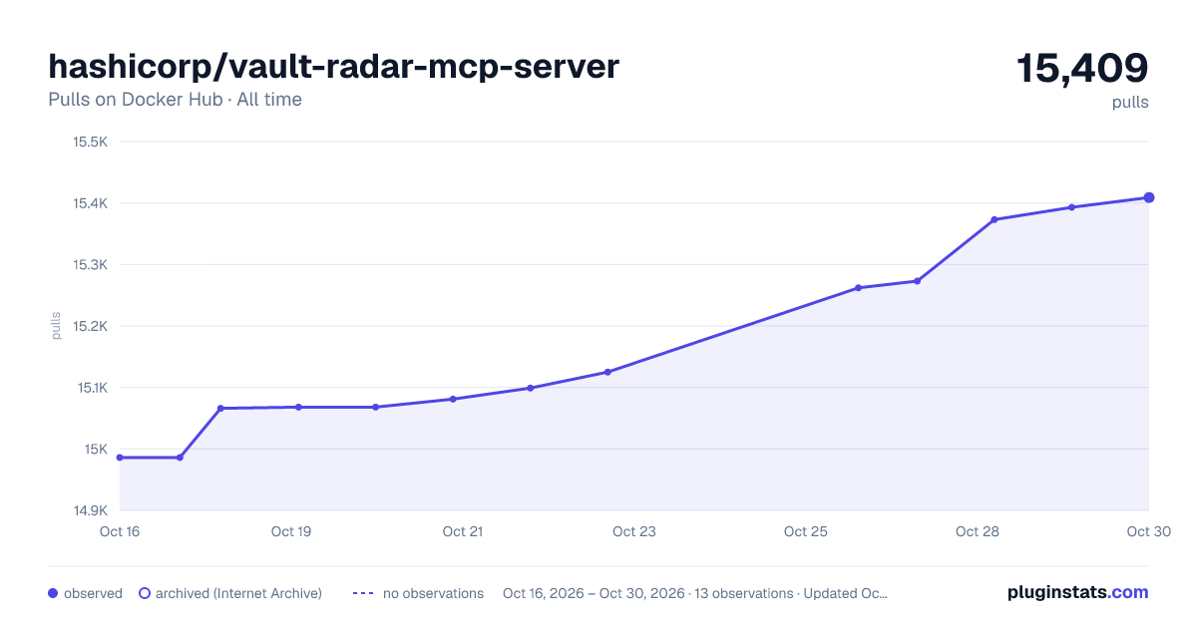
Task: Click the Oct 28 x-axis label
Action: point(978,531)
